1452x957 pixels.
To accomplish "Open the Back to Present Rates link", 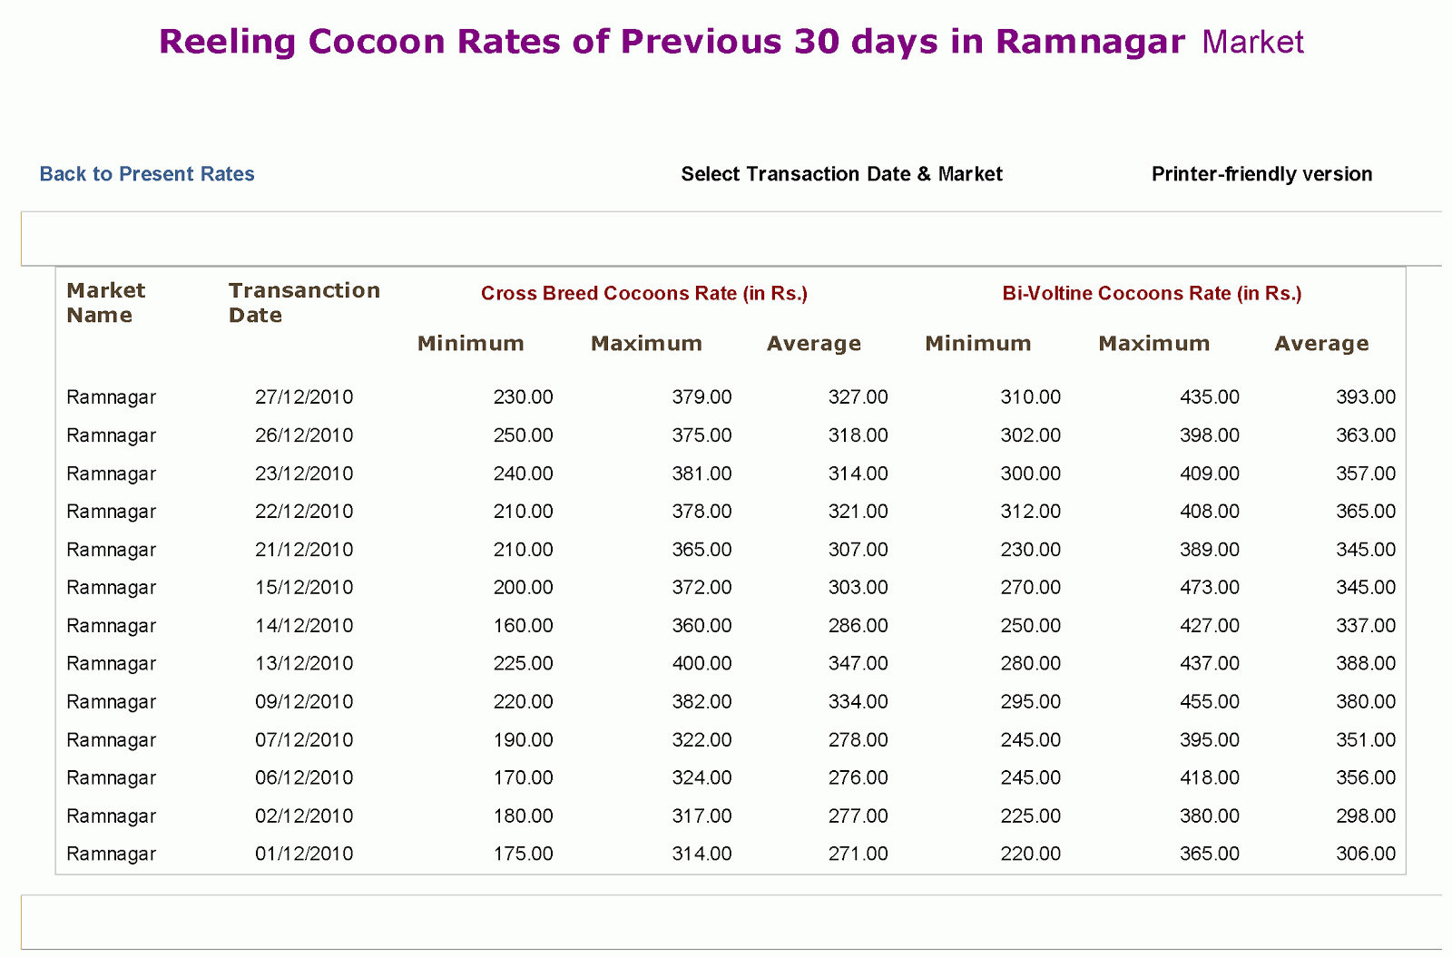I will coord(146,173).
